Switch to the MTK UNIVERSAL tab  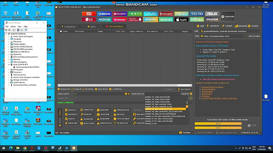pyautogui.click(x=115, y=27)
